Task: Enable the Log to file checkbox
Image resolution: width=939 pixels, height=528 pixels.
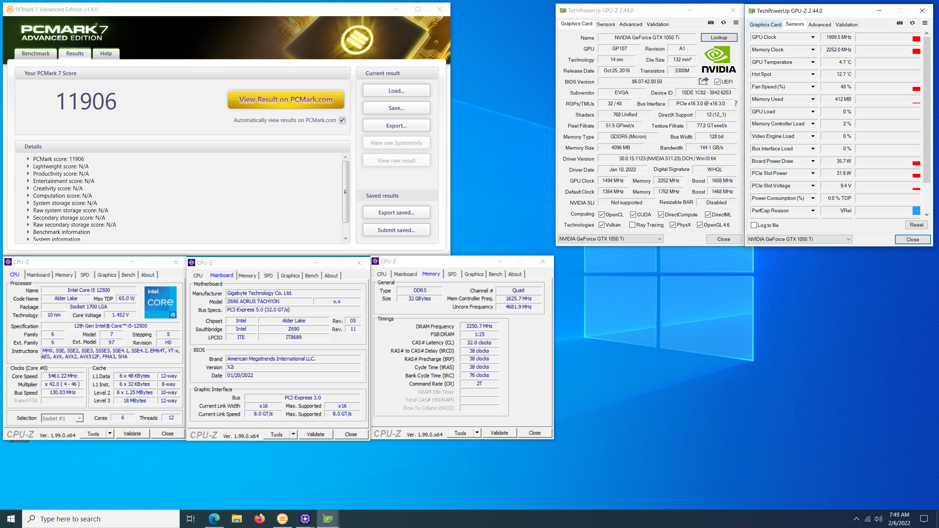Action: (754, 225)
